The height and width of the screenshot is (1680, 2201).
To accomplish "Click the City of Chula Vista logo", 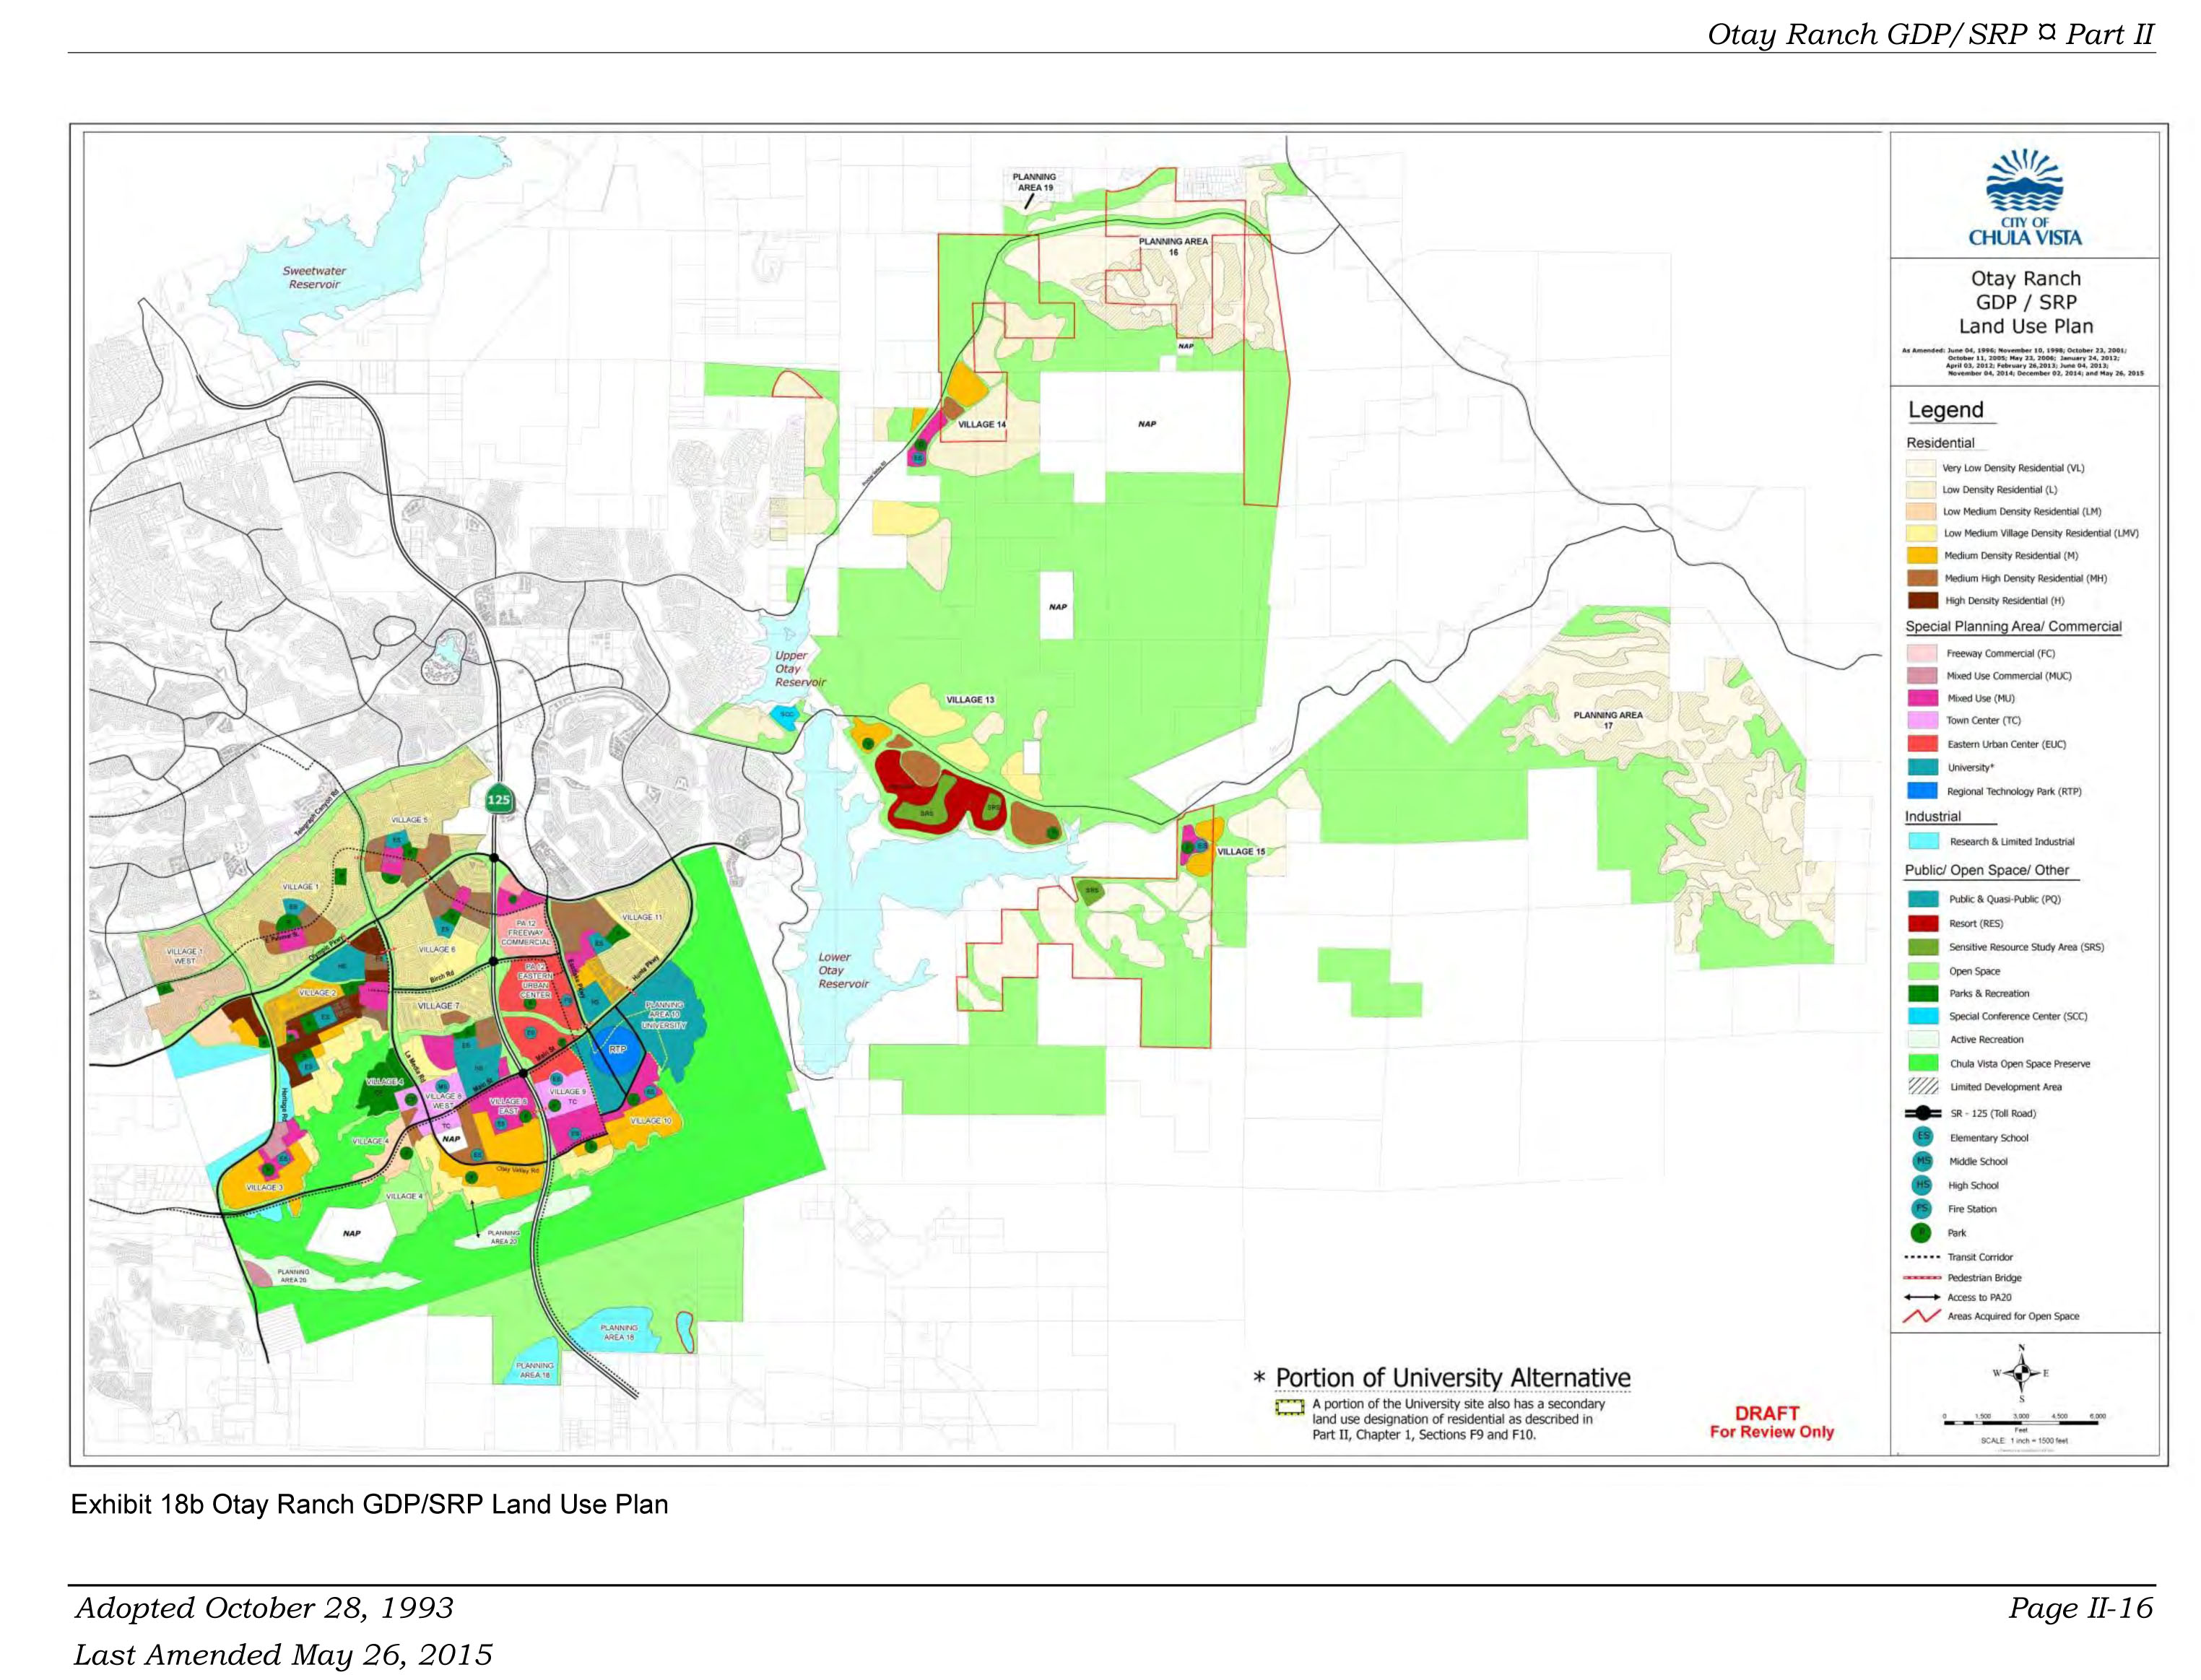I will click(x=2025, y=197).
